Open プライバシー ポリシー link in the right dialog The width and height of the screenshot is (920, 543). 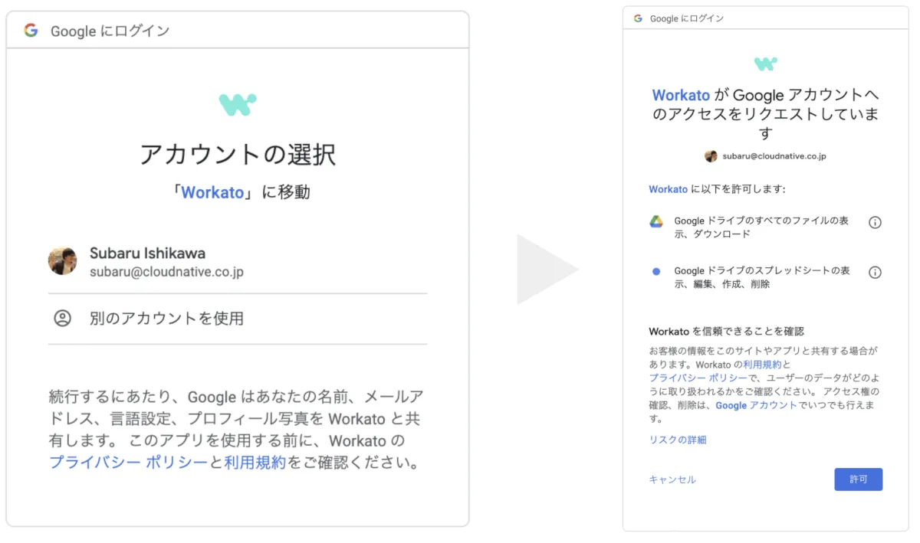pyautogui.click(x=698, y=378)
